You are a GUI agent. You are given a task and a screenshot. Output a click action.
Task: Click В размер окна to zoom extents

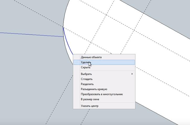[x=90, y=99]
